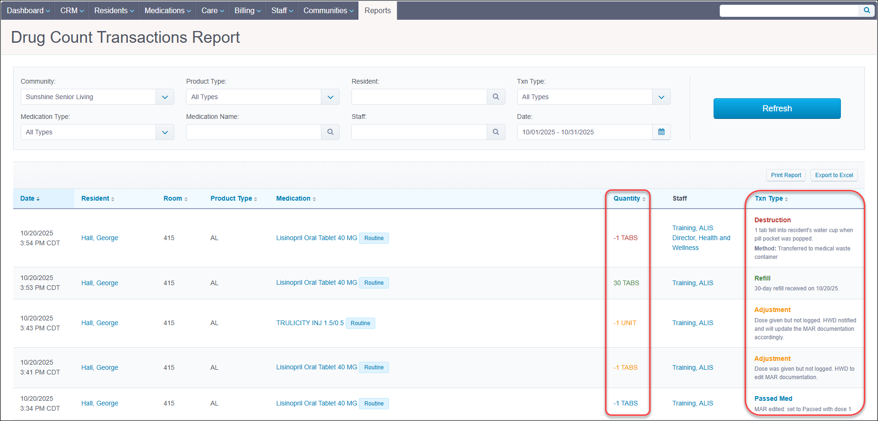Click the Routine tag next to TRULICITY
The height and width of the screenshot is (421, 878).
tap(360, 323)
